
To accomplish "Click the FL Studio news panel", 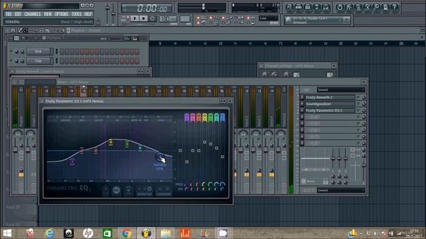I will (318, 21).
